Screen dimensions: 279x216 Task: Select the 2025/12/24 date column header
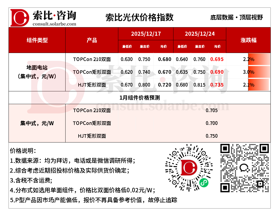[200, 34]
